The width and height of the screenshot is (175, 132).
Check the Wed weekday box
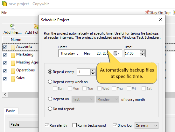(99, 89)
